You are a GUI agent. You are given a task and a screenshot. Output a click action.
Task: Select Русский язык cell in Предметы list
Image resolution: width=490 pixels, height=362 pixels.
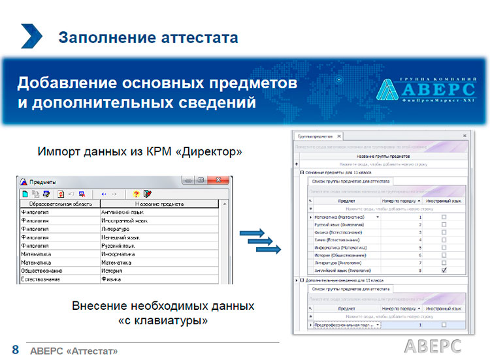[x=159, y=246]
